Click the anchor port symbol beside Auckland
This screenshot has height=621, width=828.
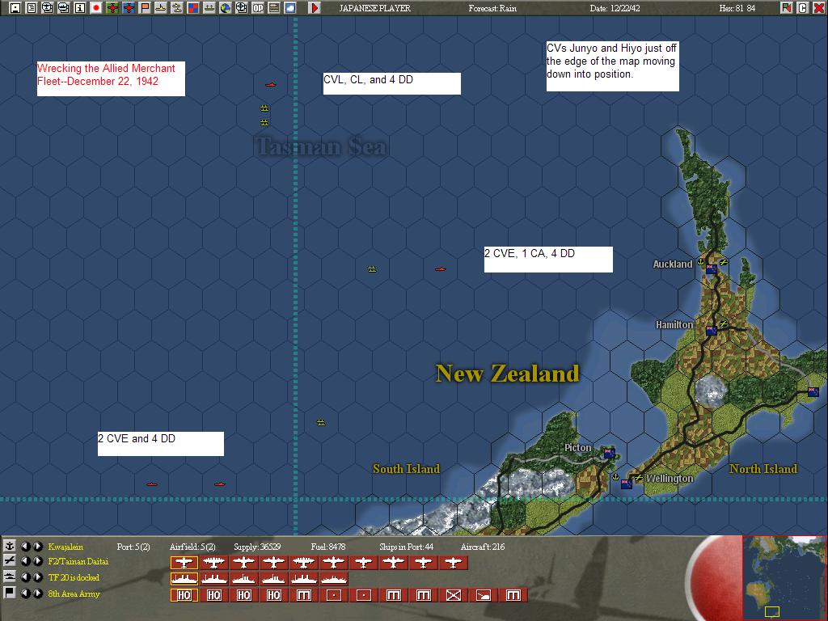coord(701,262)
